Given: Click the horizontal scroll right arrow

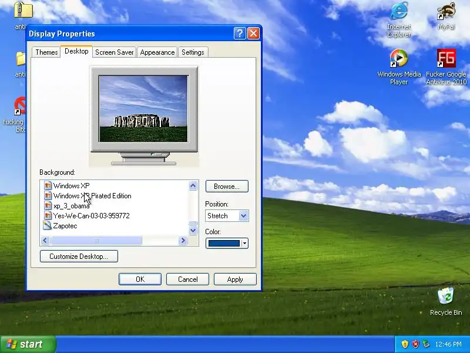Looking at the screenshot, I should coord(183,241).
